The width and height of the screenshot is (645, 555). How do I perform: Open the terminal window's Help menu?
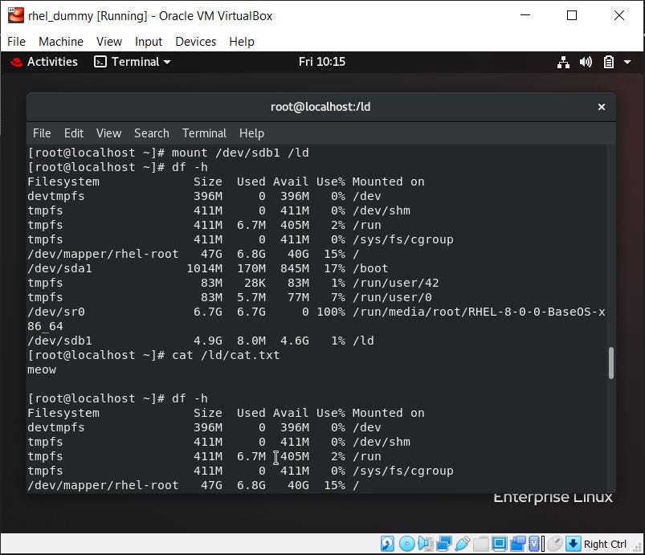pos(251,133)
